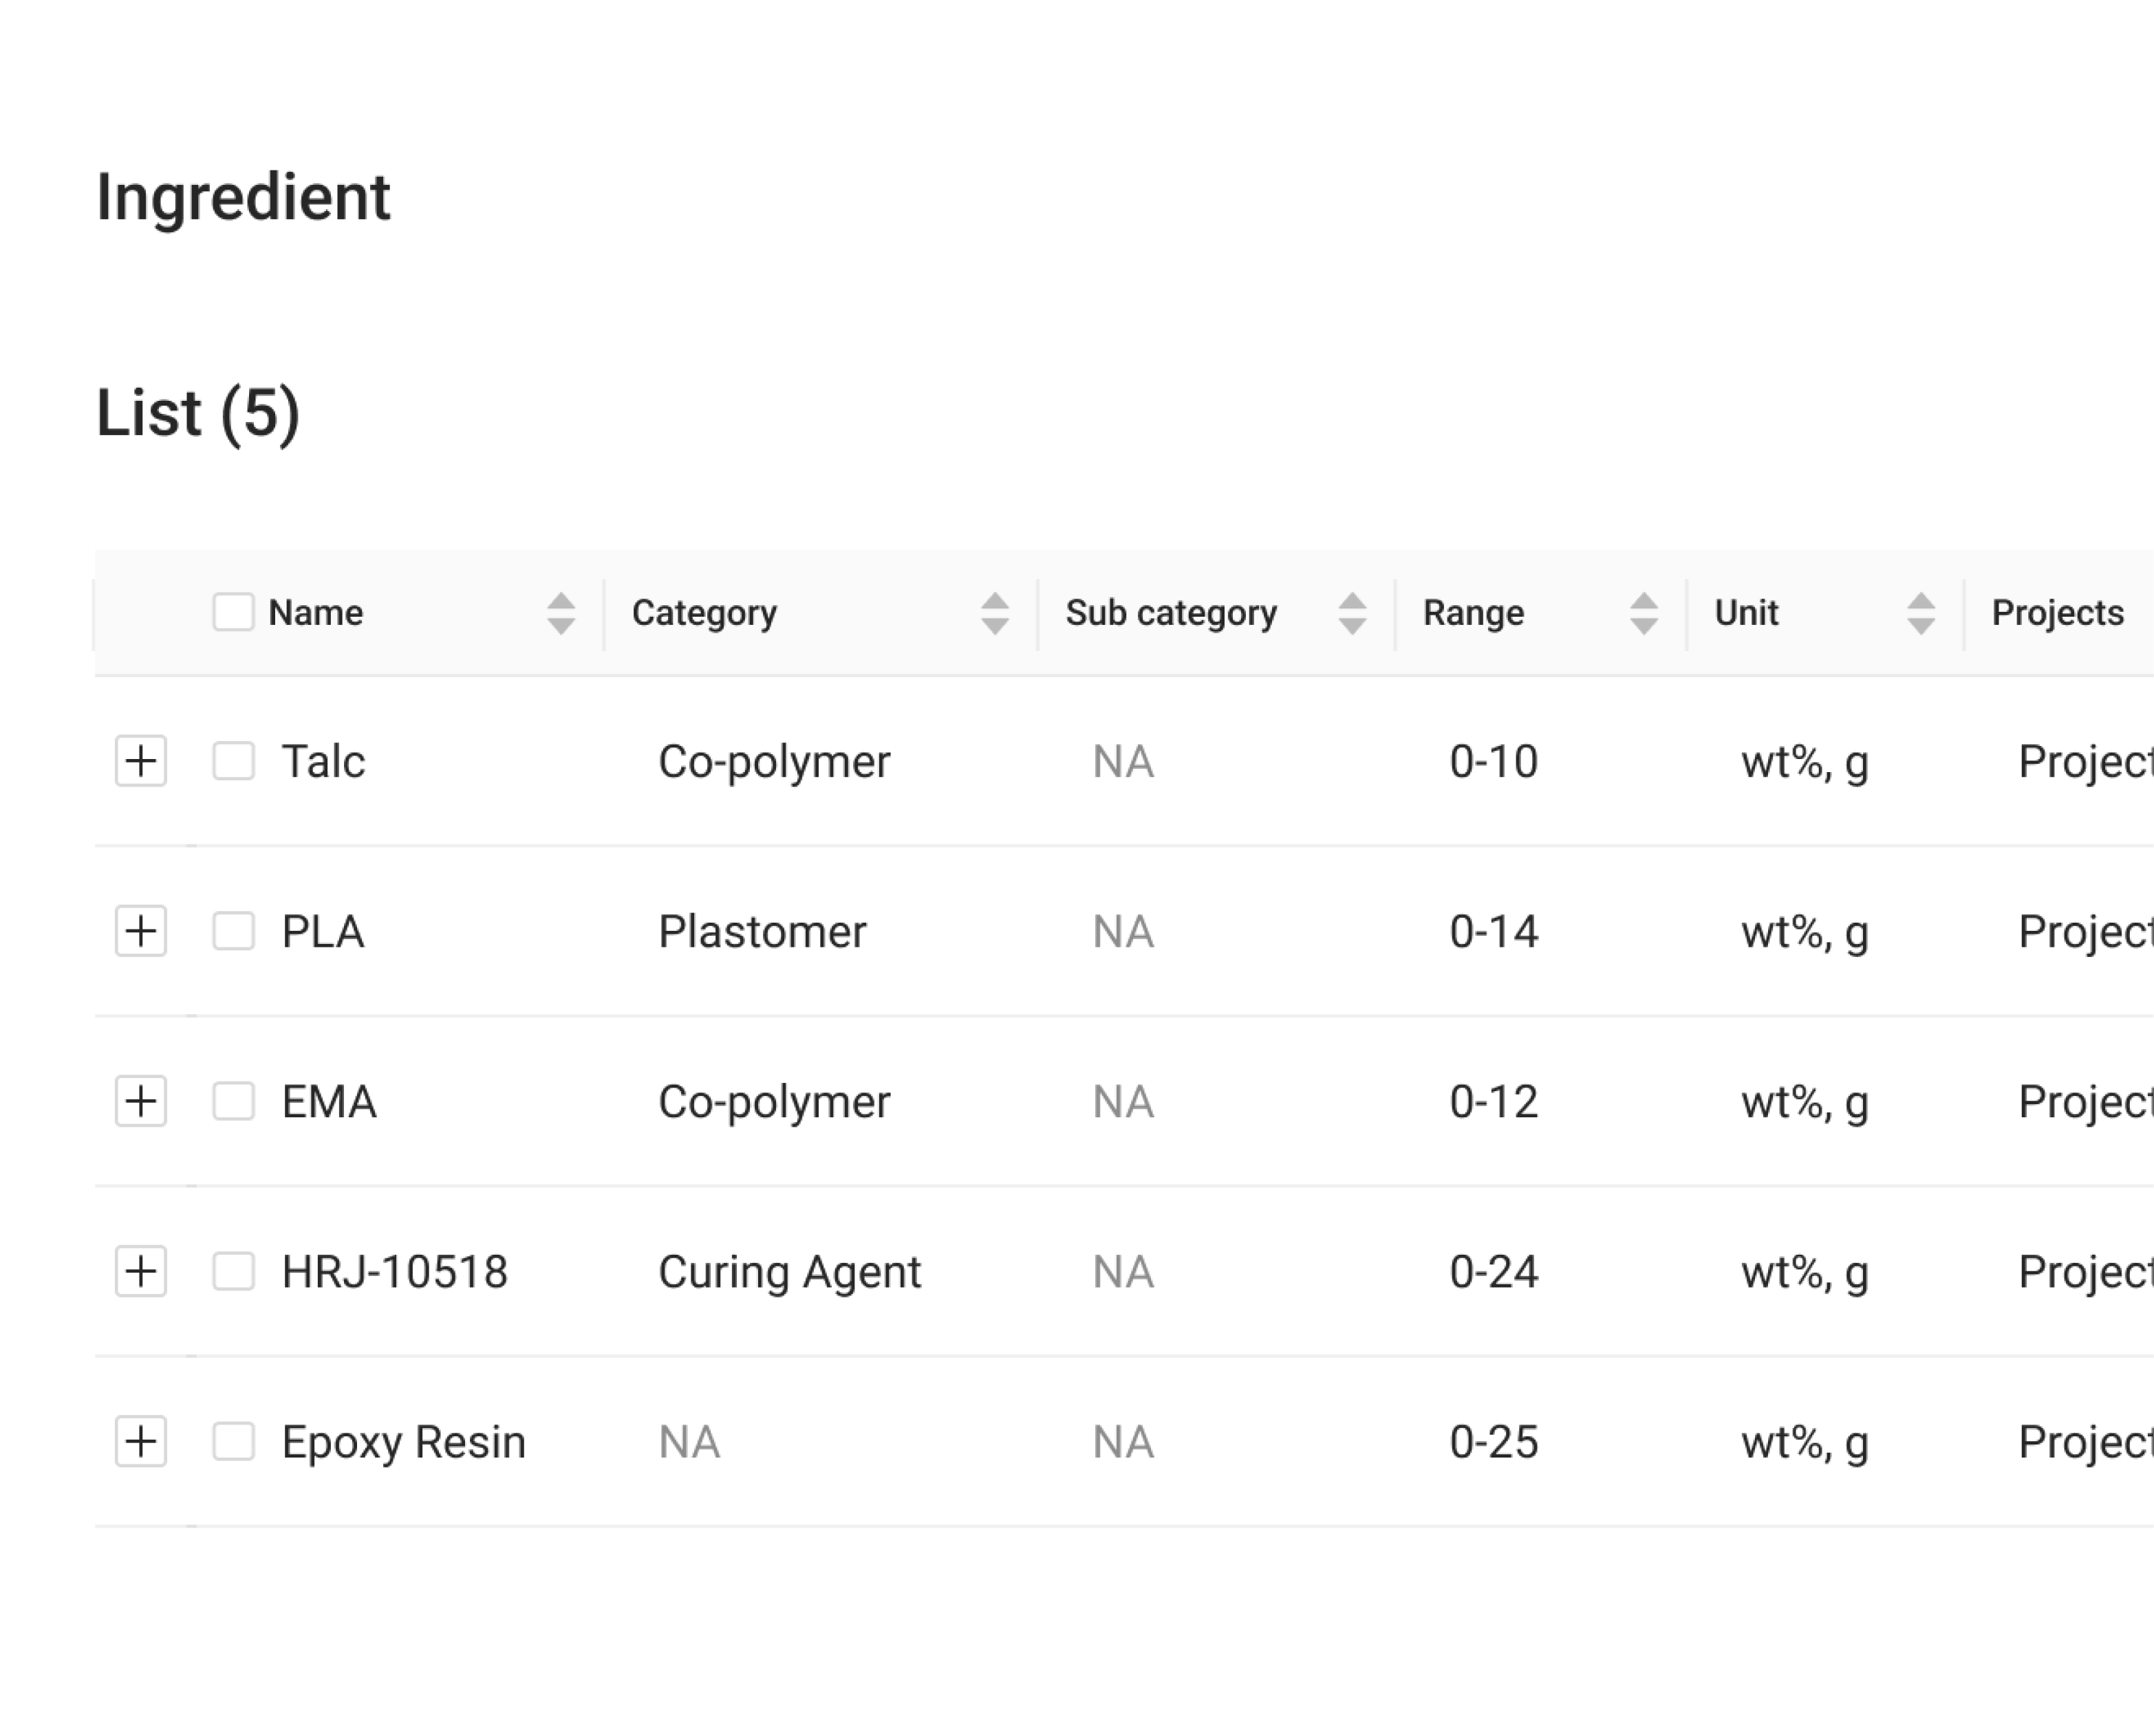The image size is (2154, 1736).
Task: Check the HRJ-10518 checkbox
Action: (233, 1271)
